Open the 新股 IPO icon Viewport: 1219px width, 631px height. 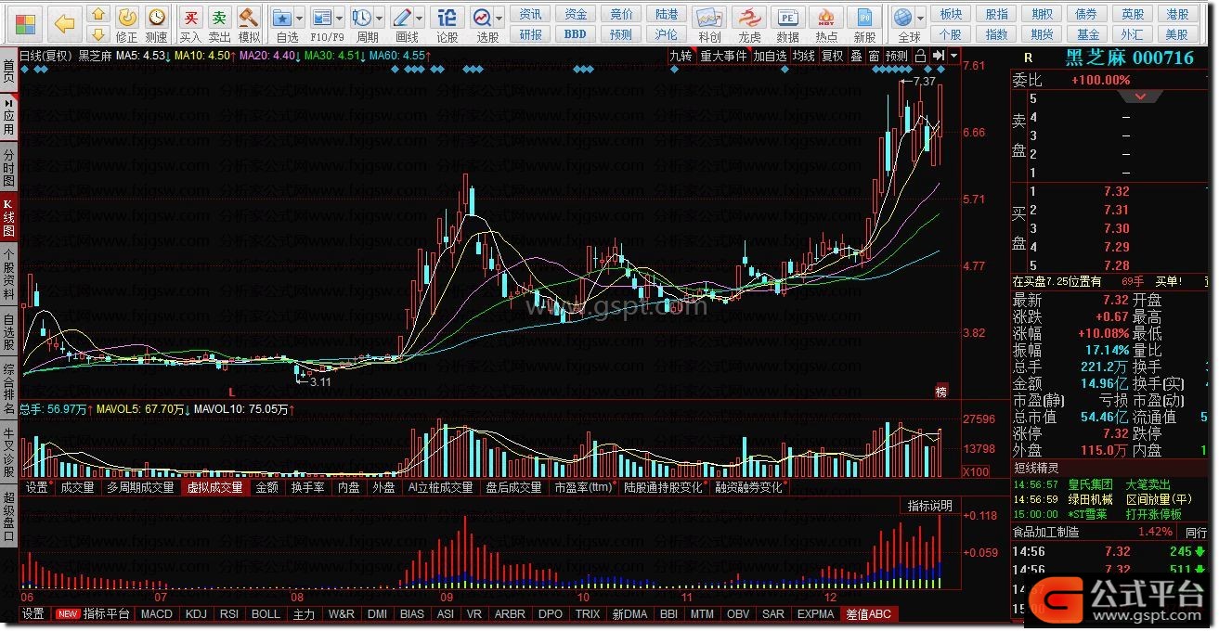click(x=865, y=25)
